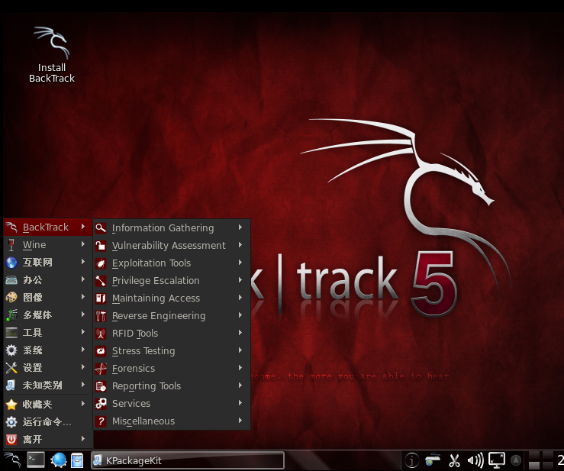The height and width of the screenshot is (471, 564).
Task: Expand the Reverse Engineering submenu arrow
Action: [240, 315]
